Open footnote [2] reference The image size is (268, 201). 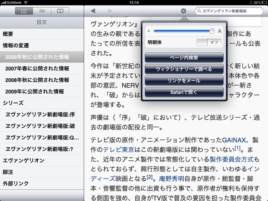[150, 177]
